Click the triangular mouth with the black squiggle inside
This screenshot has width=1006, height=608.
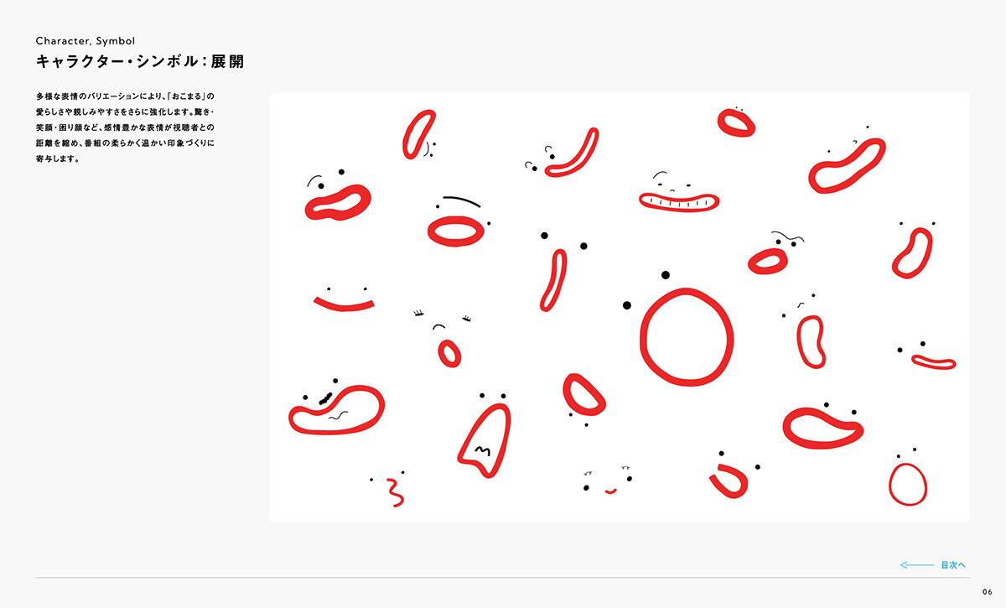click(486, 435)
